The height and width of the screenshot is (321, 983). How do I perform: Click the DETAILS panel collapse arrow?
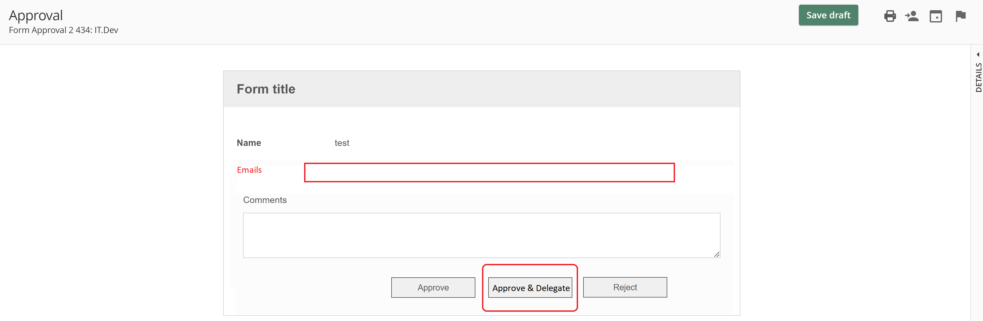(978, 54)
